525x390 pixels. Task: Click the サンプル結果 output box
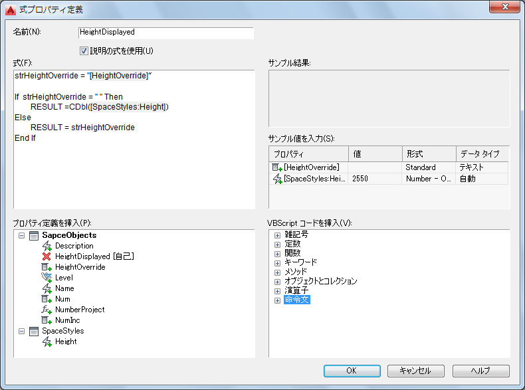pos(389,98)
